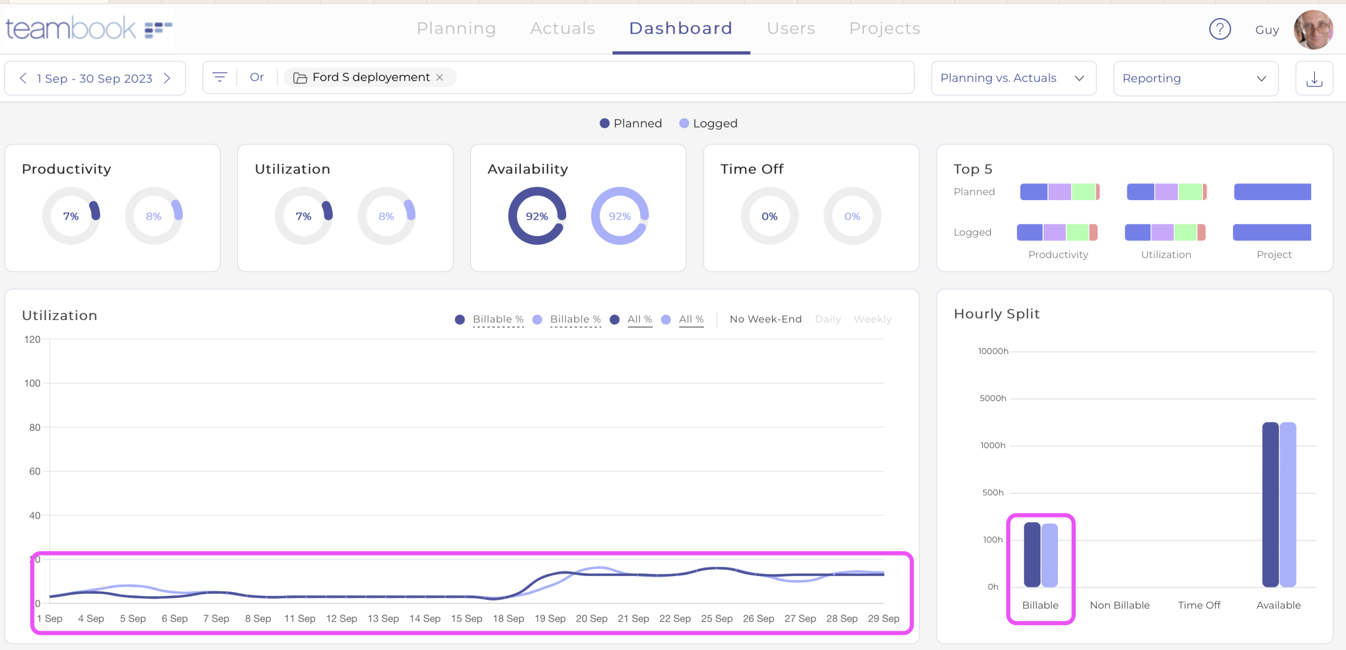This screenshot has width=1346, height=650.
Task: Click the teambook logo
Action: [x=88, y=28]
